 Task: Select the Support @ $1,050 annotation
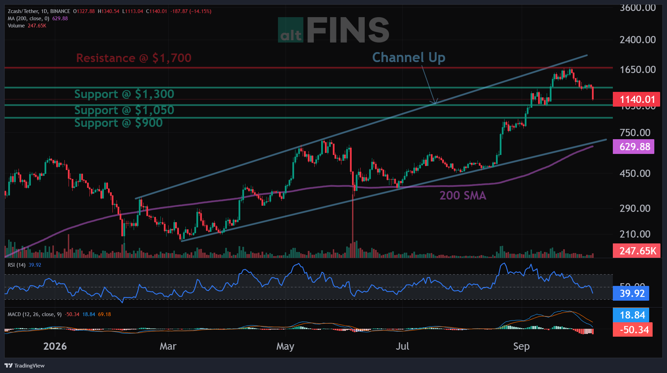[x=124, y=110]
